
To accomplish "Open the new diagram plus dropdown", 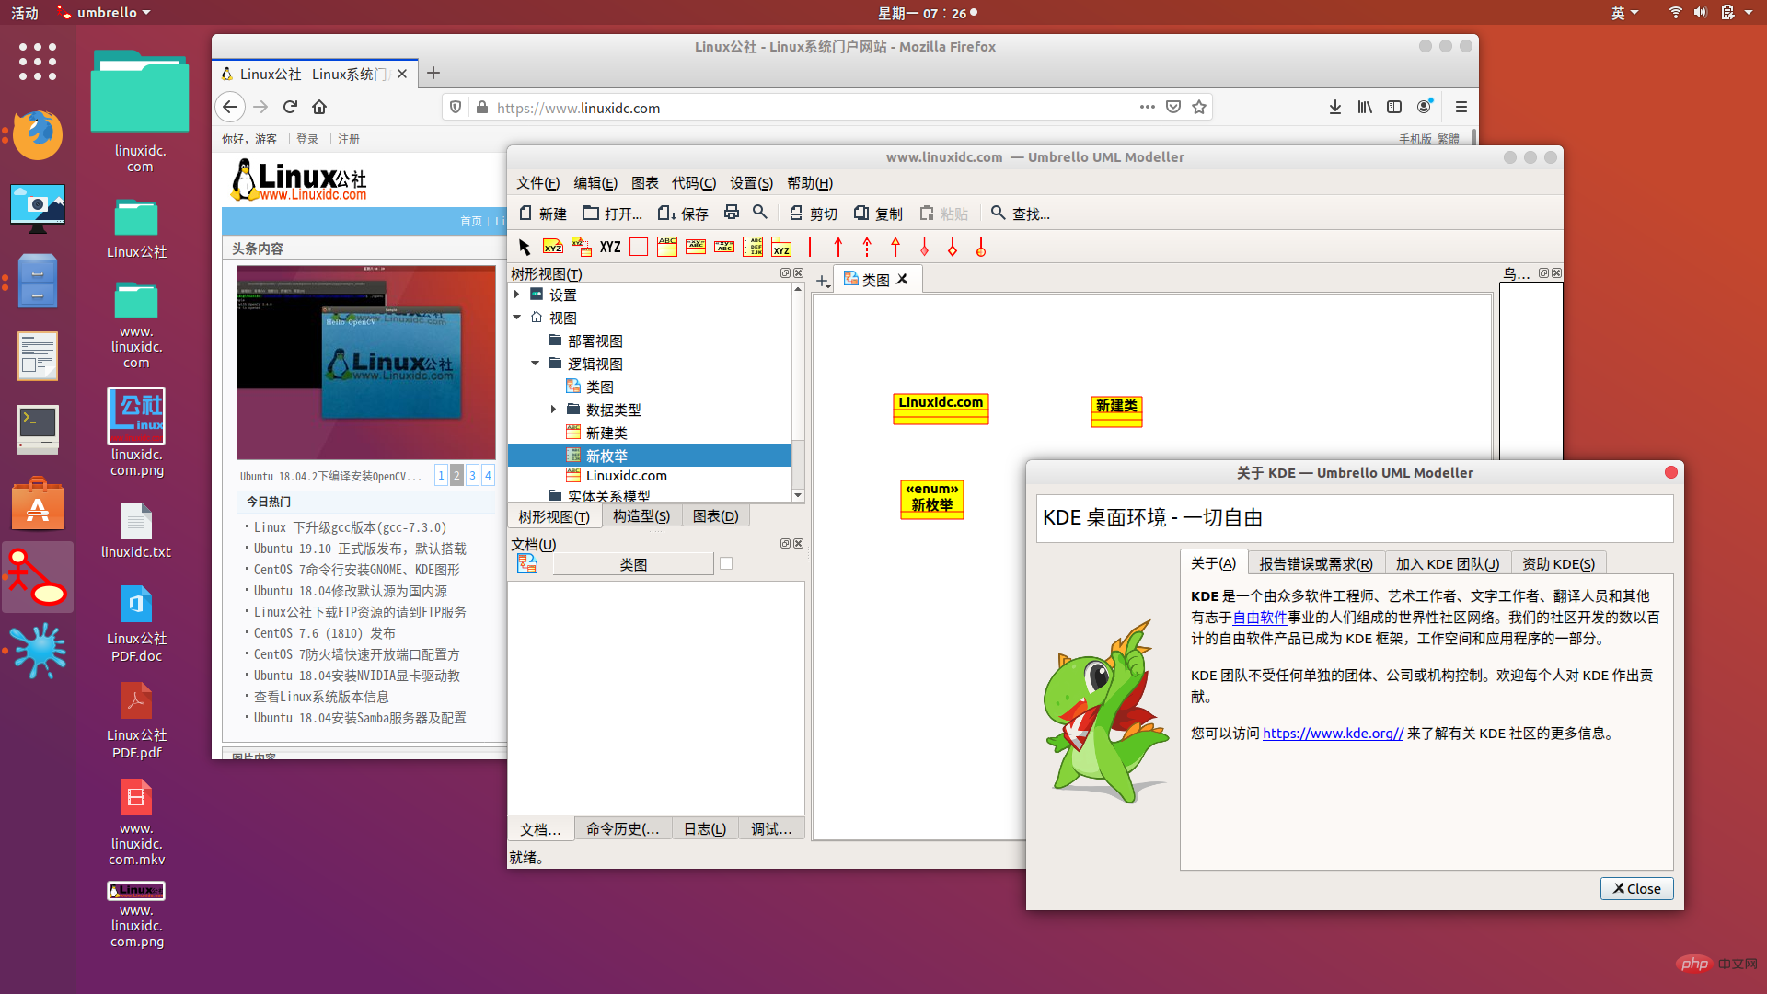I will pyautogui.click(x=823, y=281).
